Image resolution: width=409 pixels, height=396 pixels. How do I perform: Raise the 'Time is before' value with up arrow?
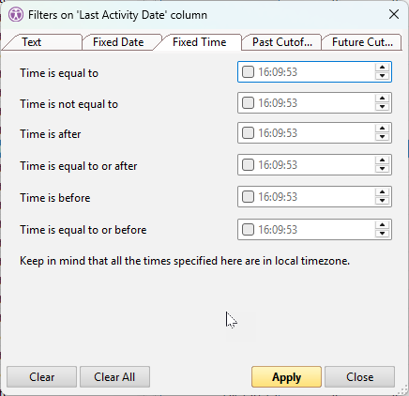(x=382, y=192)
